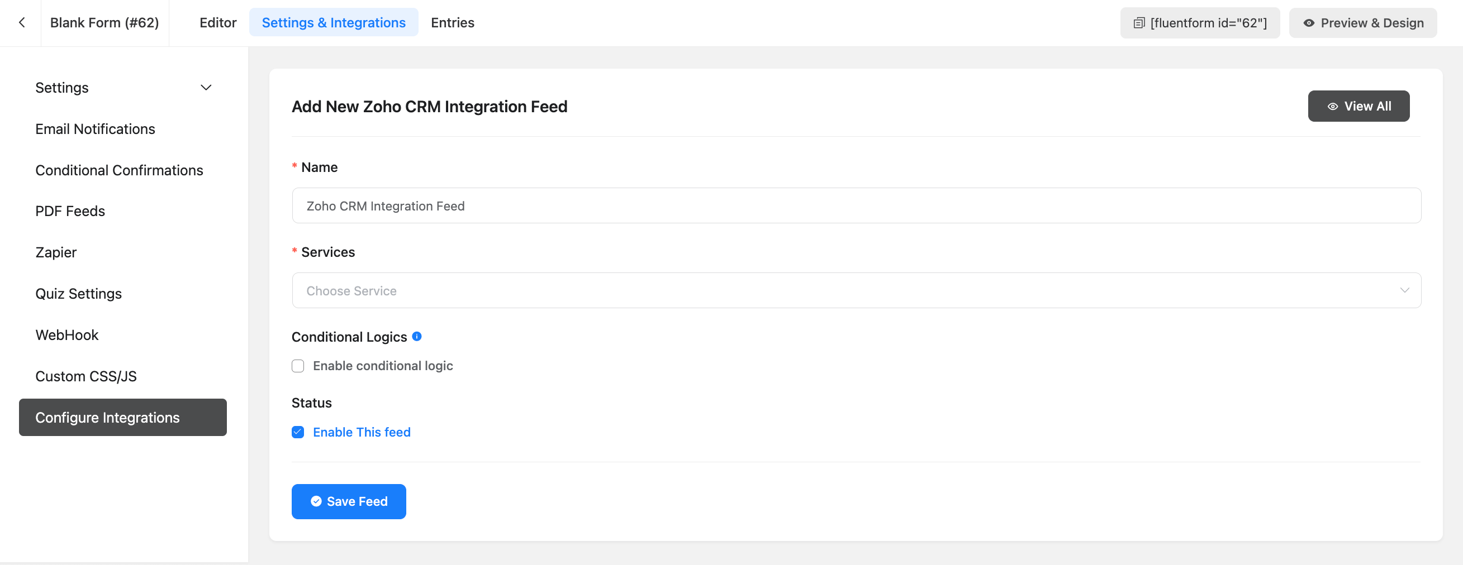
Task: Expand the Settings sidebar chevron
Action: coord(206,88)
